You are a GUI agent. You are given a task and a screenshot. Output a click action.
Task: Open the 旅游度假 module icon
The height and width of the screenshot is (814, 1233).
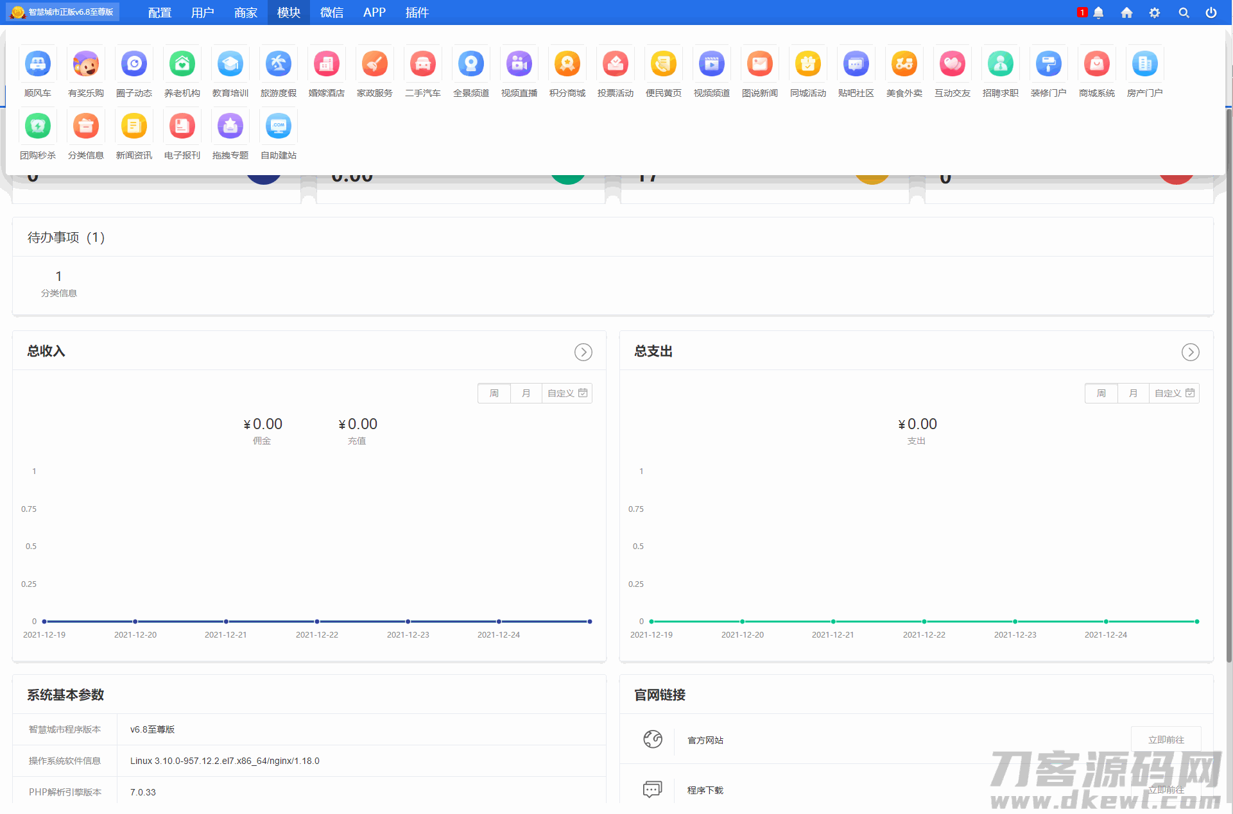point(279,64)
